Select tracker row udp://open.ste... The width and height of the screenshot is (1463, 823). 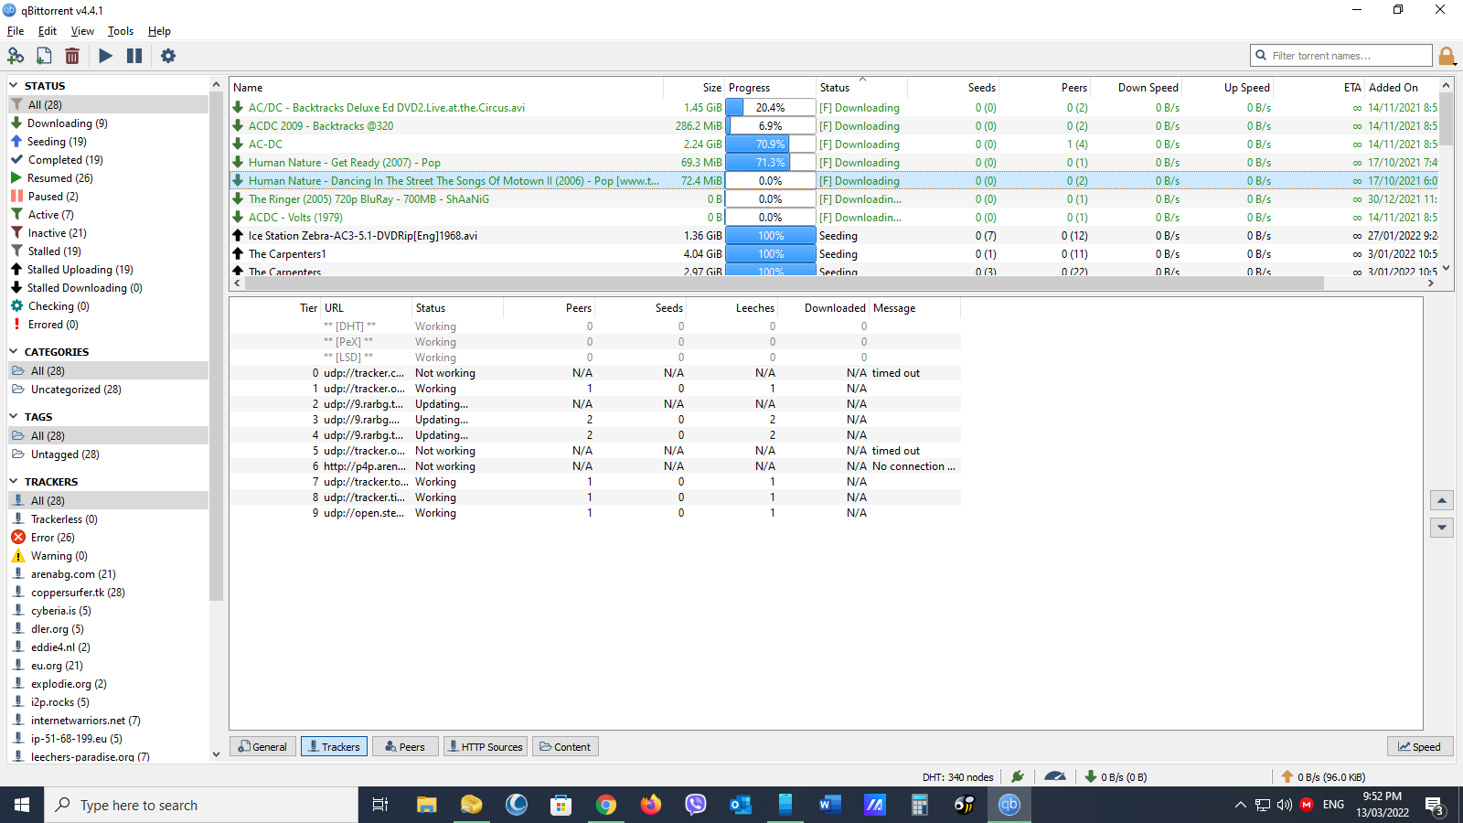(x=594, y=513)
